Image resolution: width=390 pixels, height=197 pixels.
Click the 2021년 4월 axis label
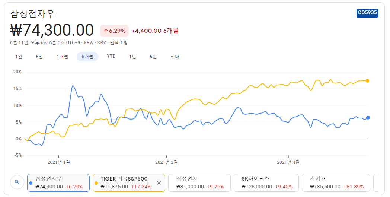pos(288,162)
